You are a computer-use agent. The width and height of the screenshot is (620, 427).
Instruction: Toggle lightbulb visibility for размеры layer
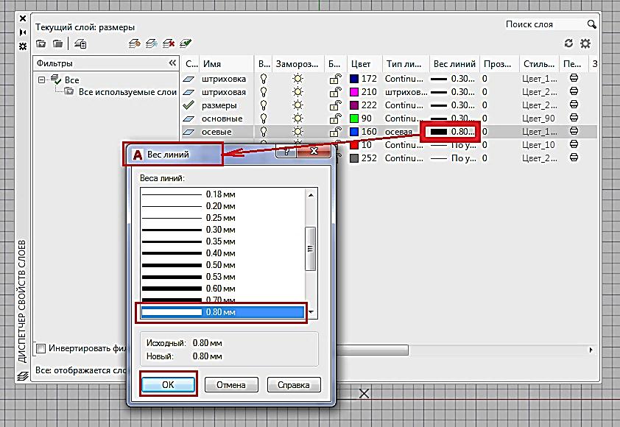pos(264,105)
